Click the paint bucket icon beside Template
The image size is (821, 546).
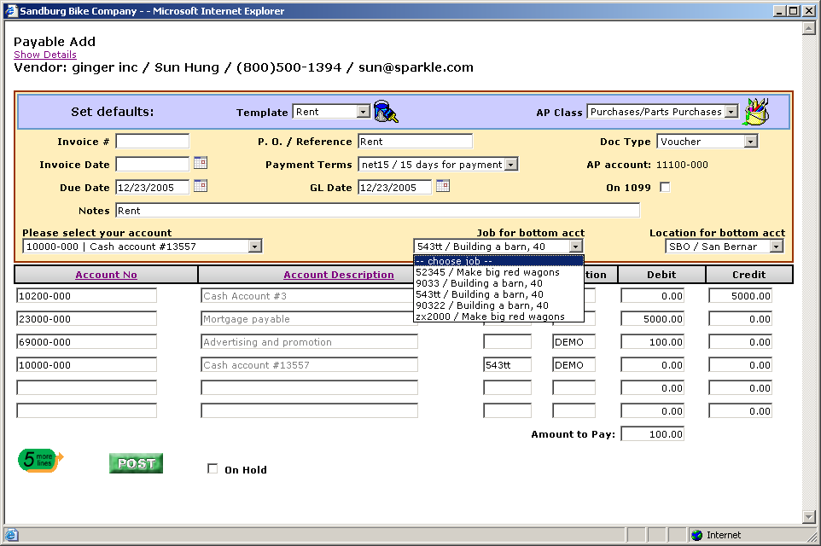(x=386, y=112)
